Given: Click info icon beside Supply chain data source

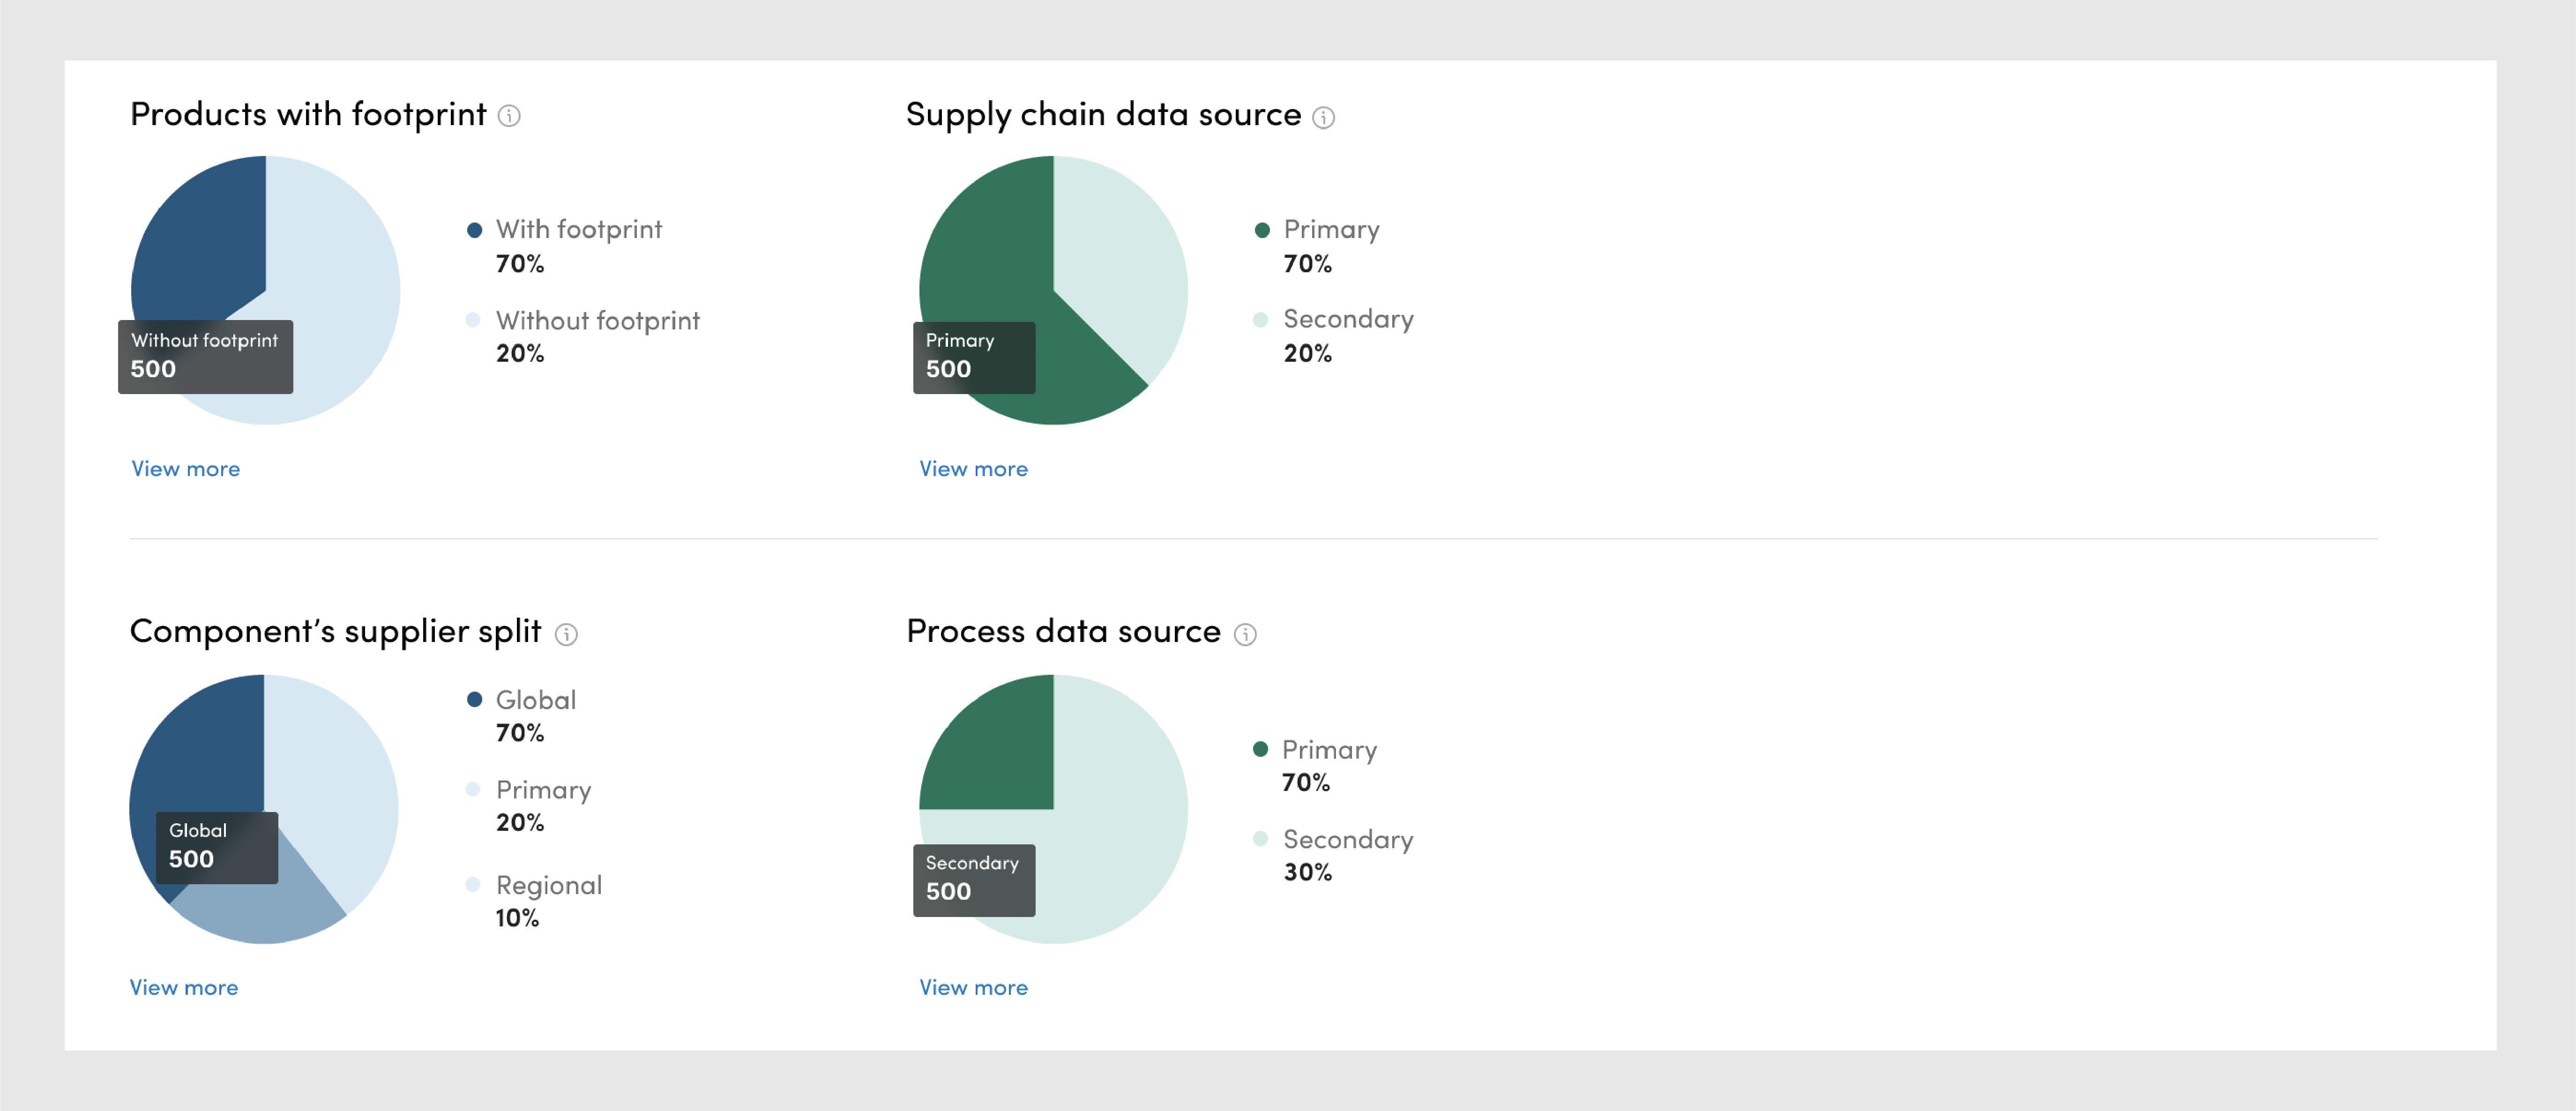Looking at the screenshot, I should click(x=1323, y=118).
